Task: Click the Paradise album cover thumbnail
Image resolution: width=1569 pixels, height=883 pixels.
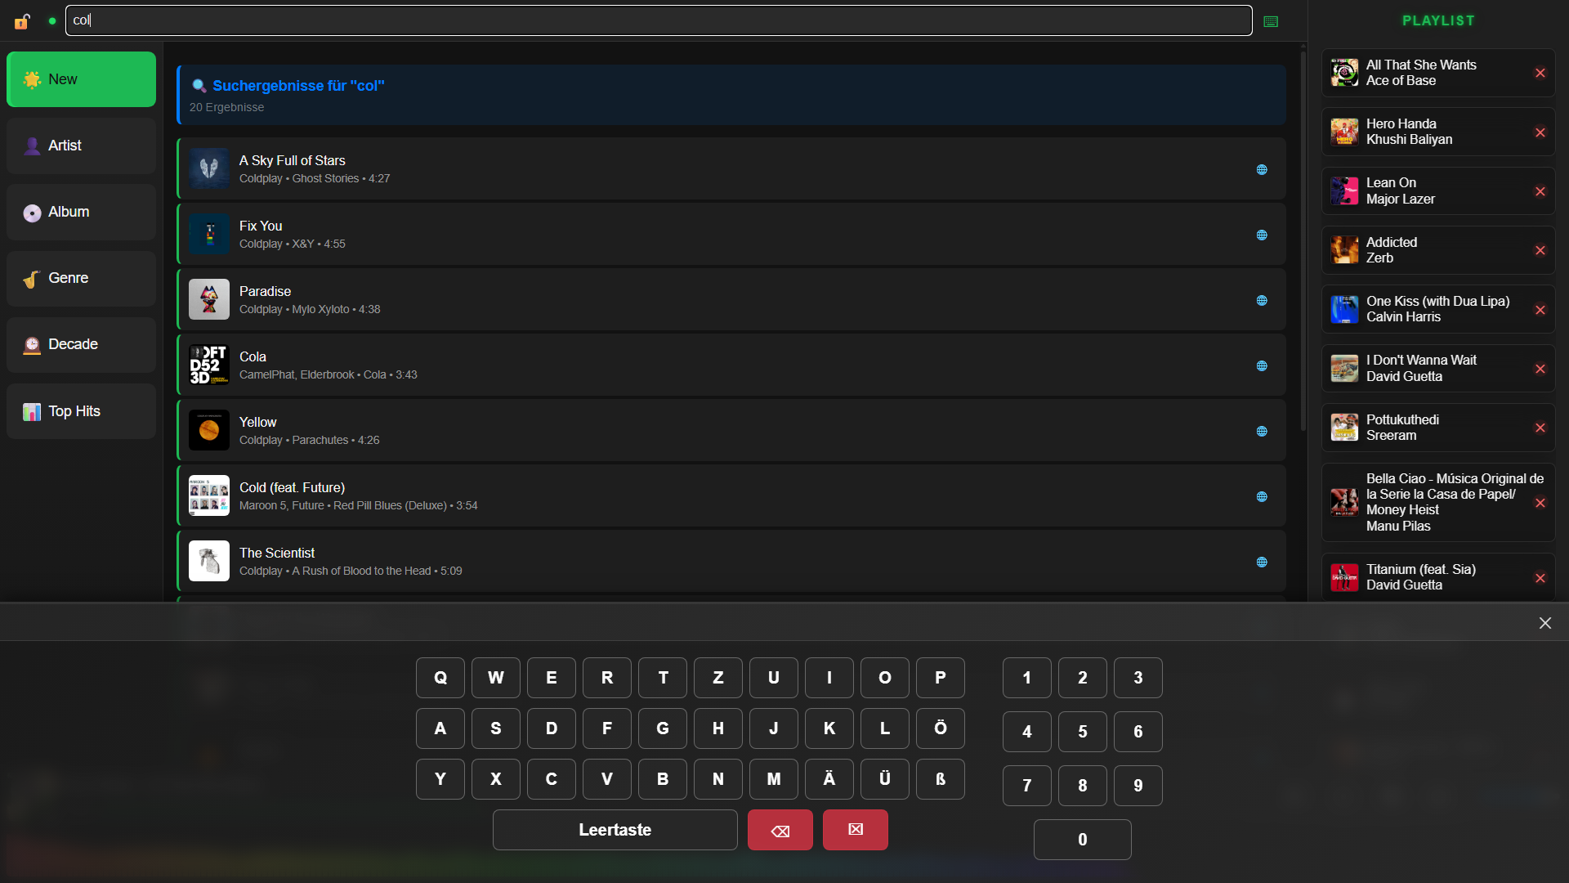Action: 208,299
